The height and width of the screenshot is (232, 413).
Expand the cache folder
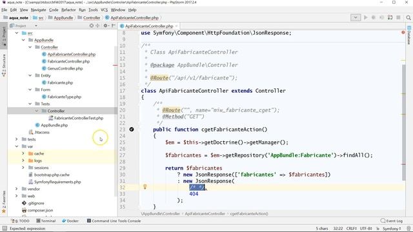(x=23, y=153)
